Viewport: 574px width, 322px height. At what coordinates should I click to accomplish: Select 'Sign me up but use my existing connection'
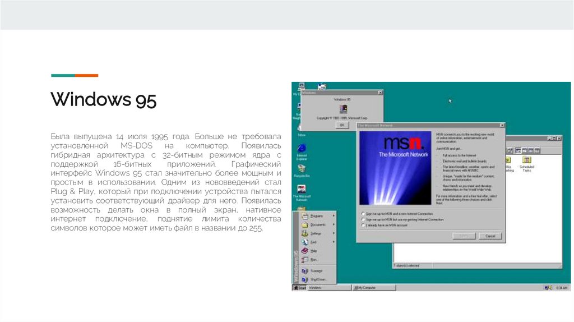(x=402, y=219)
